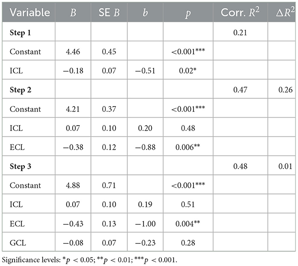
Task: Click the Step 2 ECL beta value −0.88
Action: (145, 147)
